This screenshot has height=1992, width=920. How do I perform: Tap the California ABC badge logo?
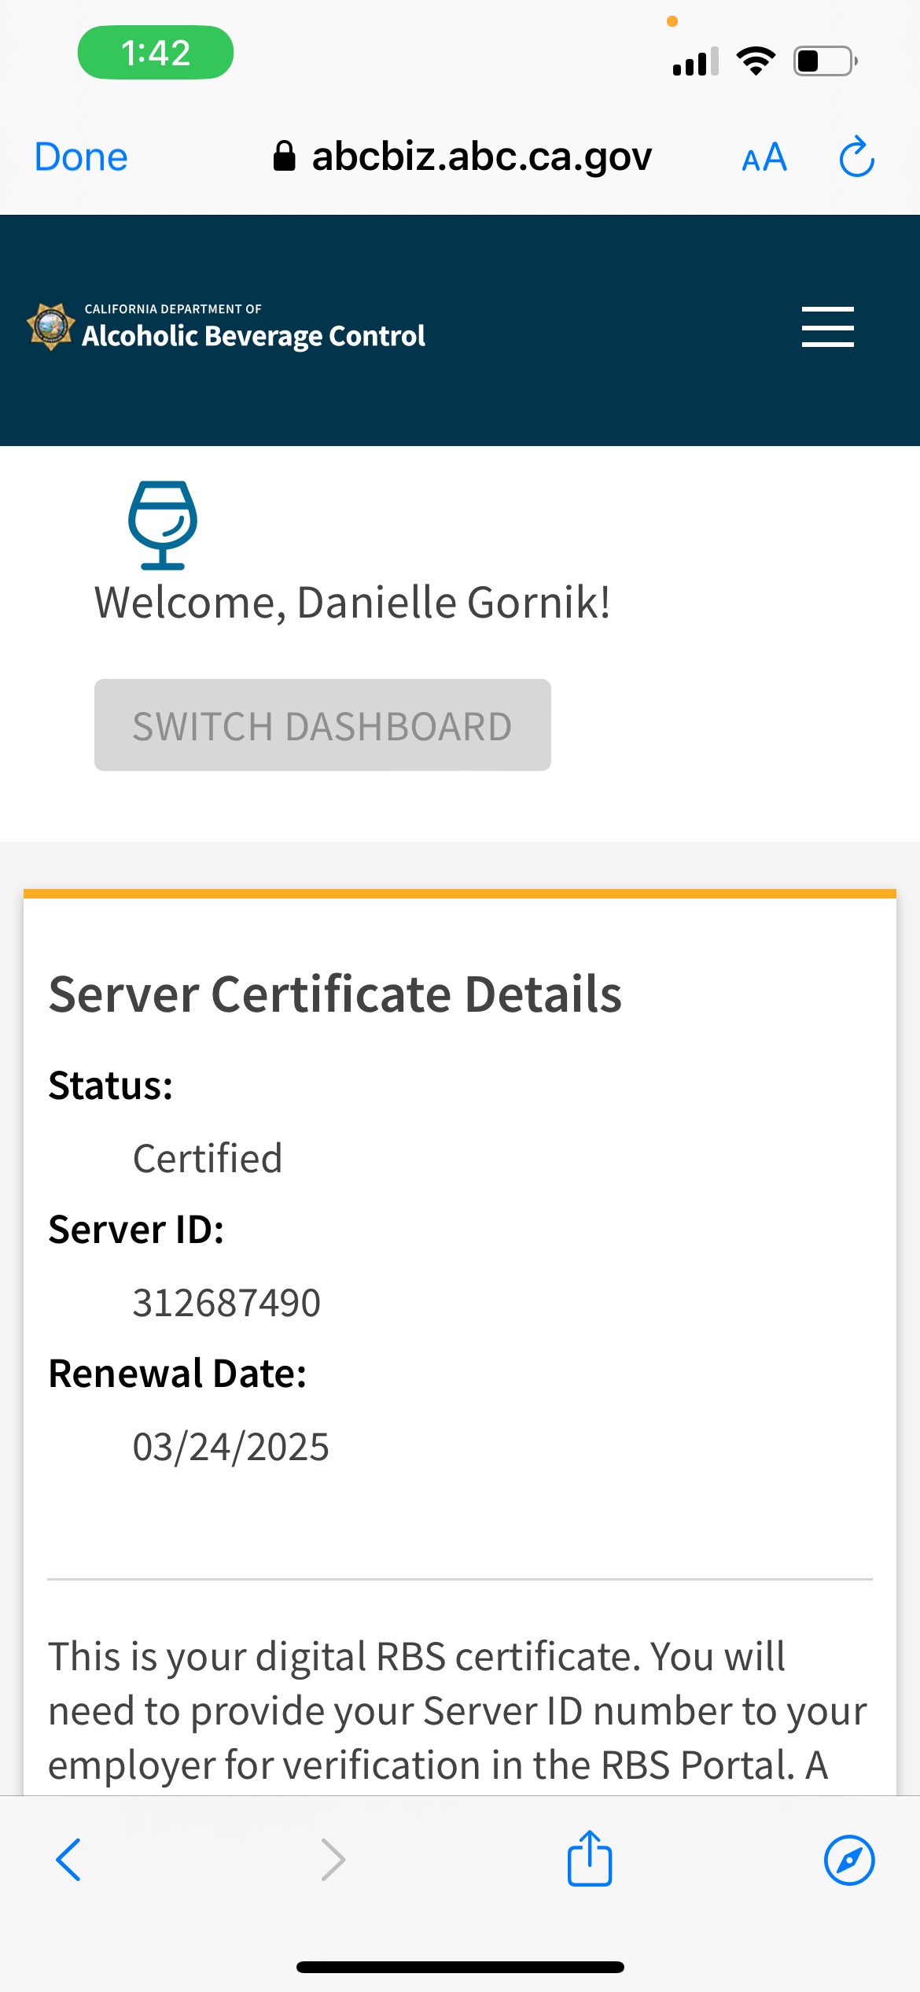click(51, 326)
